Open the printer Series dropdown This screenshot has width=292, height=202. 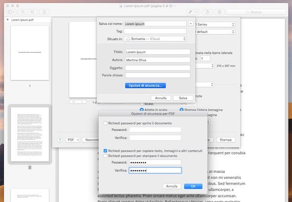pos(215,24)
